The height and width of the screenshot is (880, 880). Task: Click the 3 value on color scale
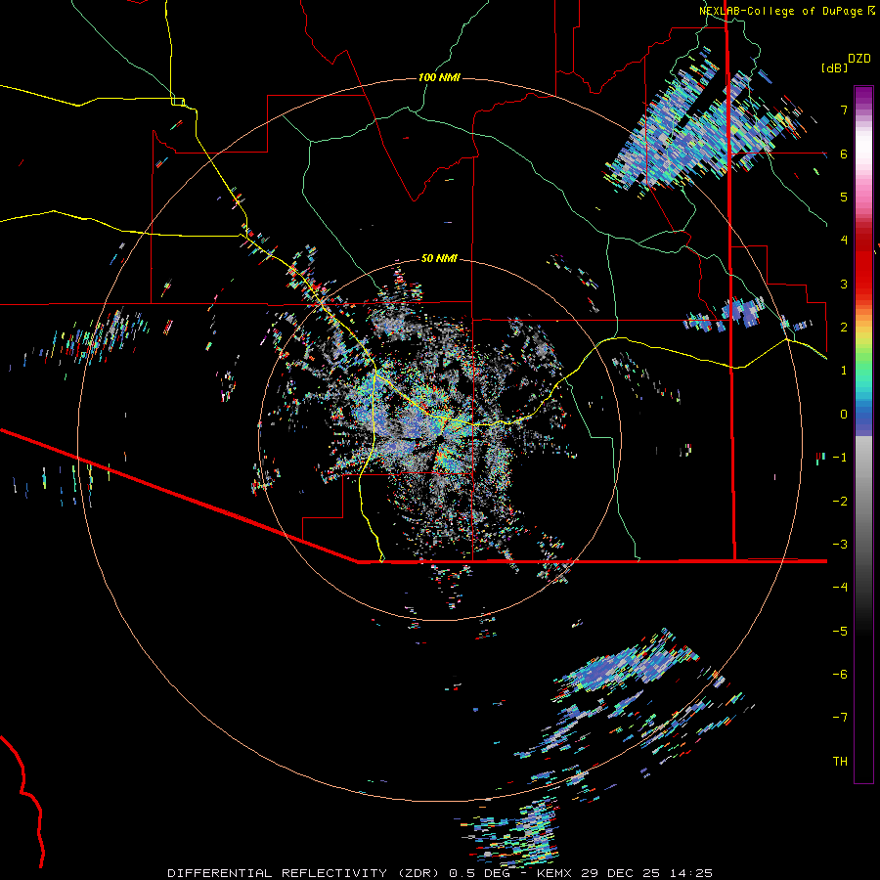tap(844, 284)
